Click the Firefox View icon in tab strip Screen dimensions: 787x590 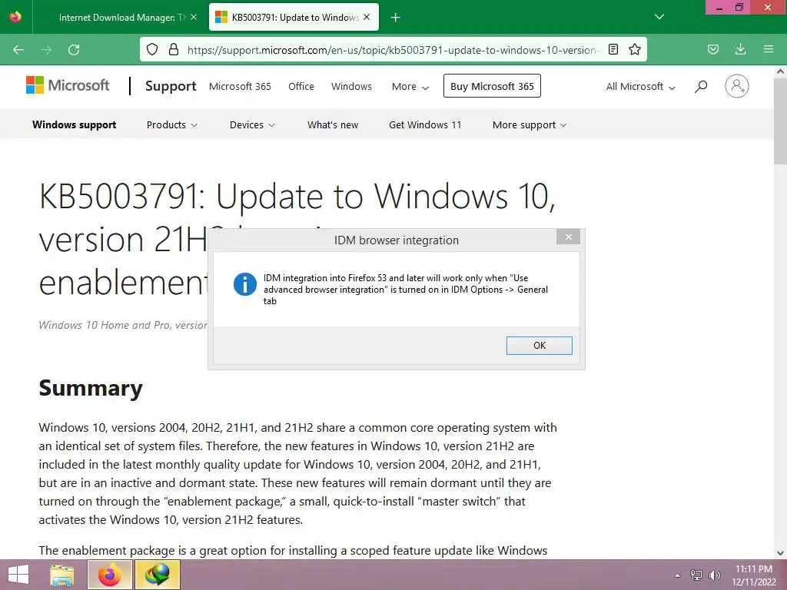[15, 17]
